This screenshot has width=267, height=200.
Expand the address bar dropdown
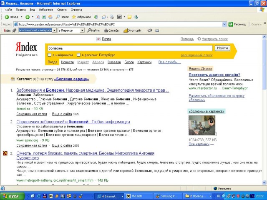tap(224, 24)
